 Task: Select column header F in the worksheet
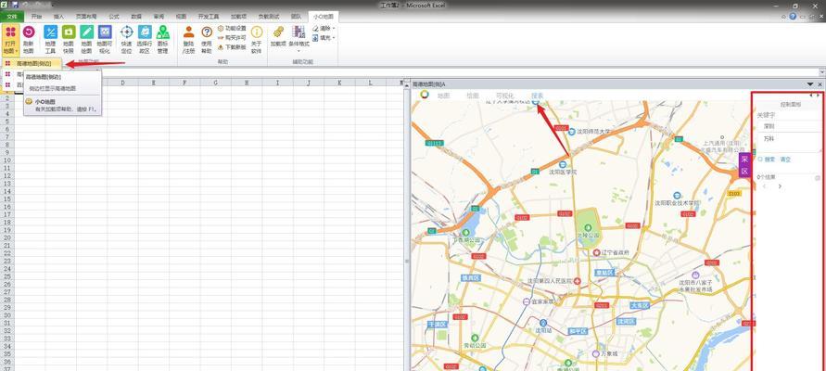click(184, 83)
